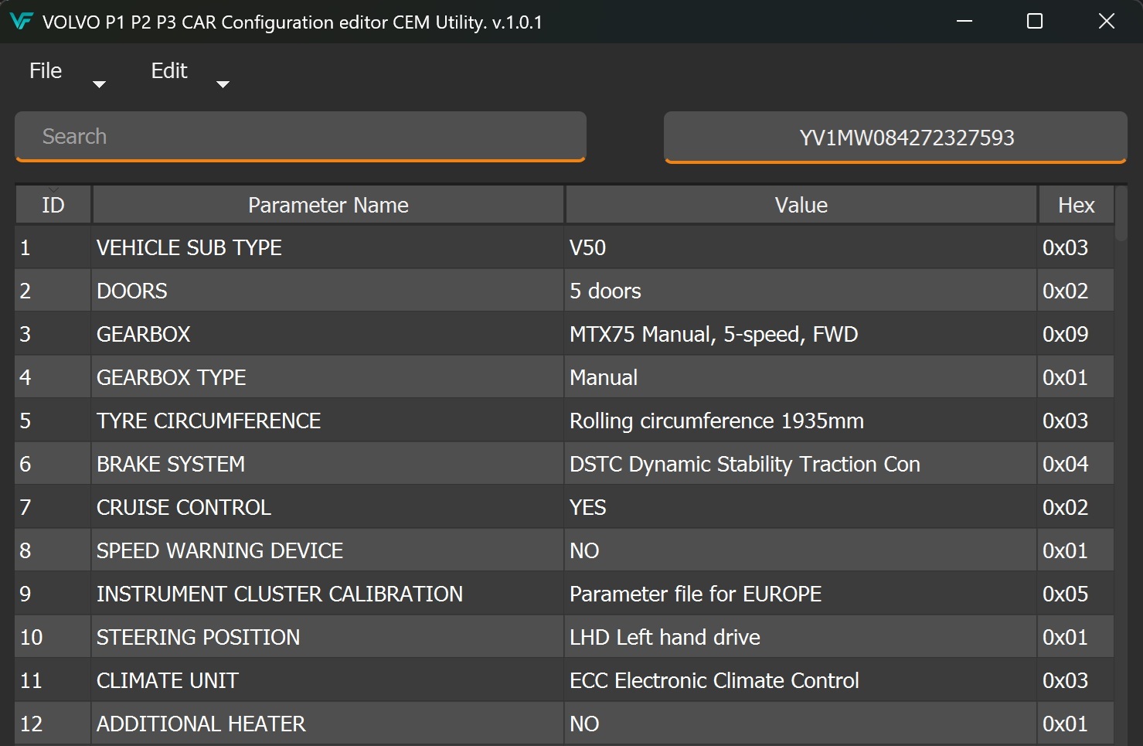Screen dimensions: 1143x746
Task: Click the vertical scrollbar of the table
Action: [1121, 213]
